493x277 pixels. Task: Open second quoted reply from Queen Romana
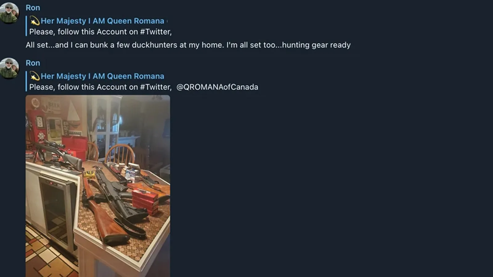[142, 82]
